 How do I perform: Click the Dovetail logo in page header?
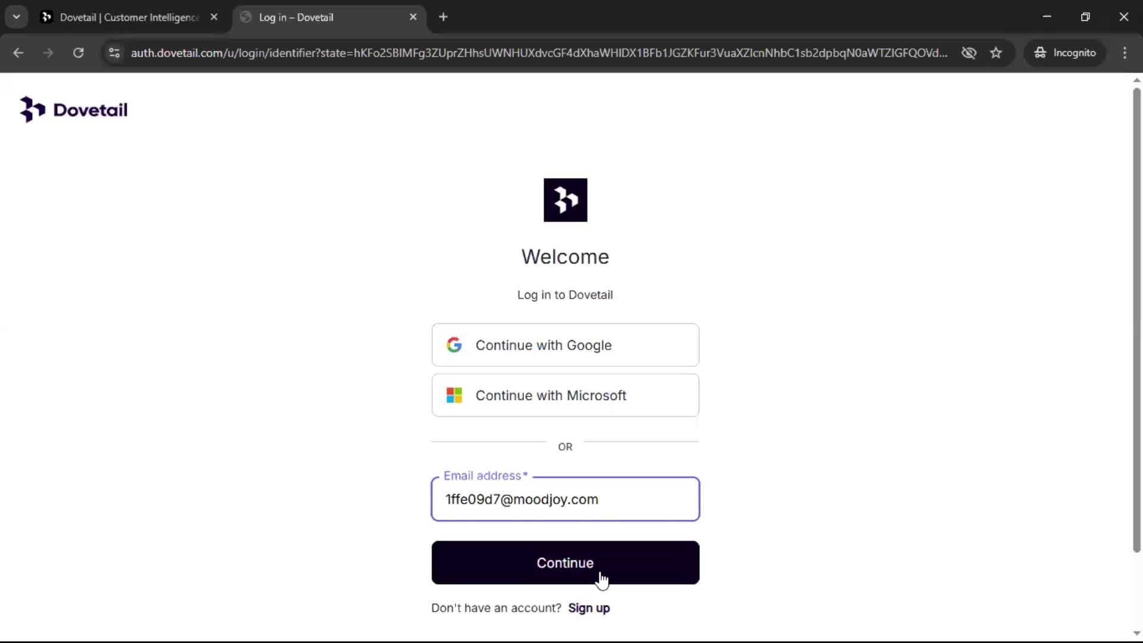(73, 110)
